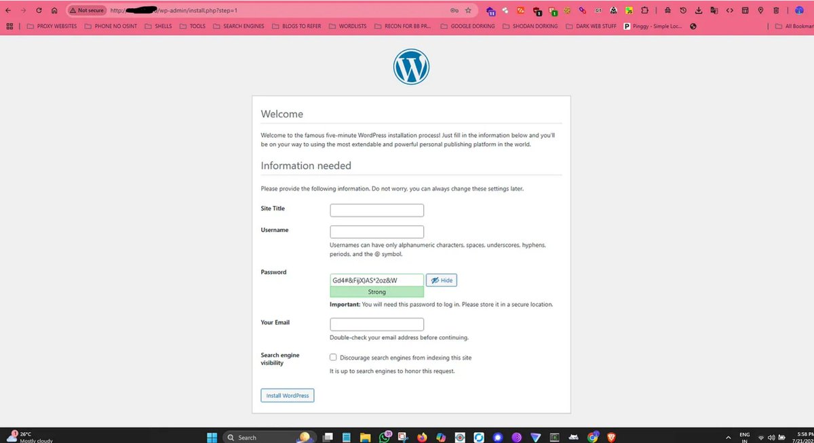Reload the current page

[x=39, y=10]
